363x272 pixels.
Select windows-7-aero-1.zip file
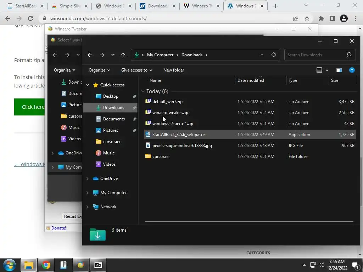click(x=250, y=124)
